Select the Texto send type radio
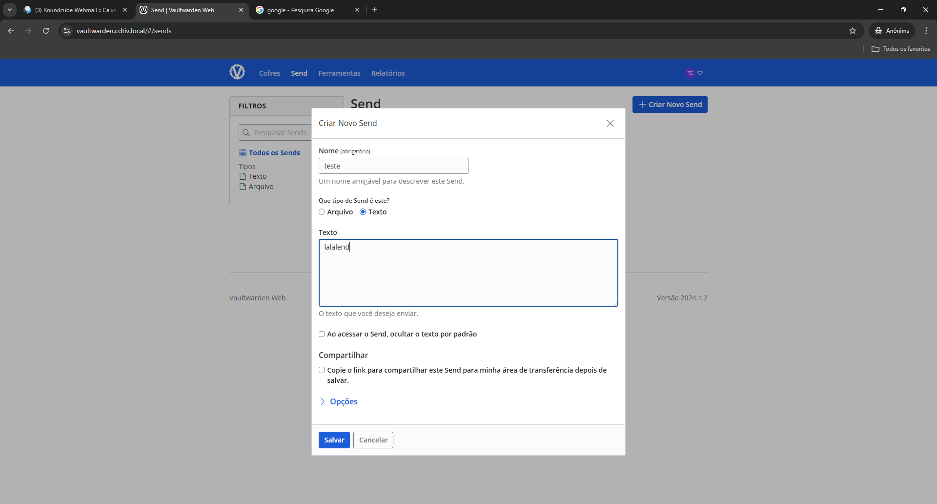The width and height of the screenshot is (937, 504). point(363,212)
